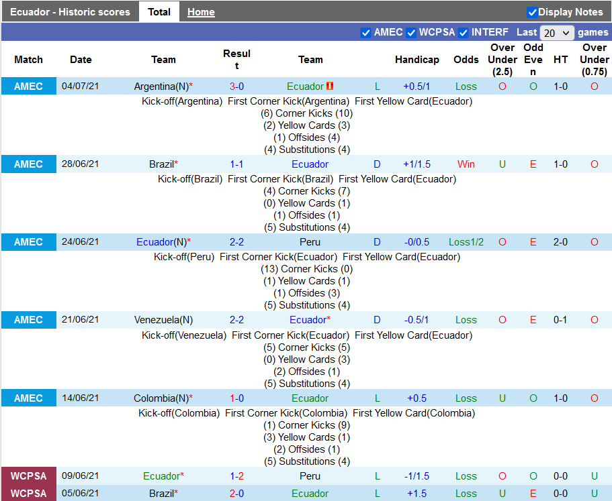The height and width of the screenshot is (501, 612).
Task: Click the 2-0 result in 05/06/21 Brazil match
Action: (236, 494)
